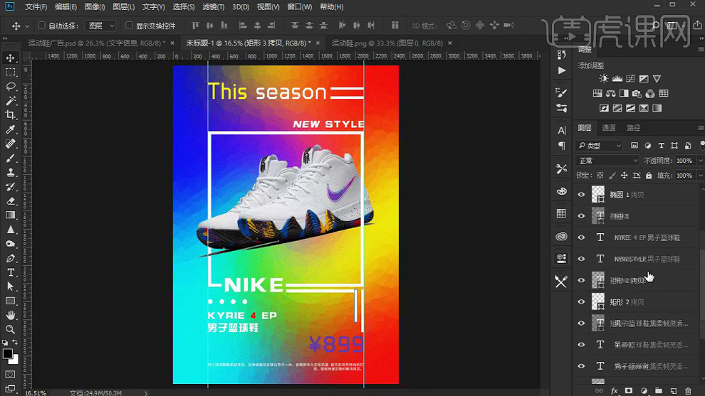
Task: Open the opacity (不透明度) slider dropdown
Action: coord(701,160)
